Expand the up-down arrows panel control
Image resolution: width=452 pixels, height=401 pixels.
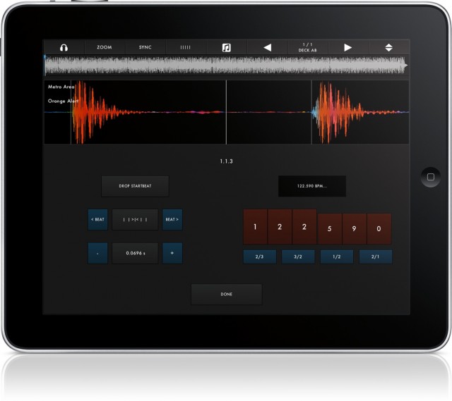[388, 47]
